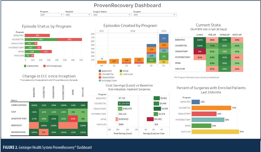Viewport: 261px width, 152px height.
Task: Click Spine enrolled patients bar 35%
Action: 201,126
